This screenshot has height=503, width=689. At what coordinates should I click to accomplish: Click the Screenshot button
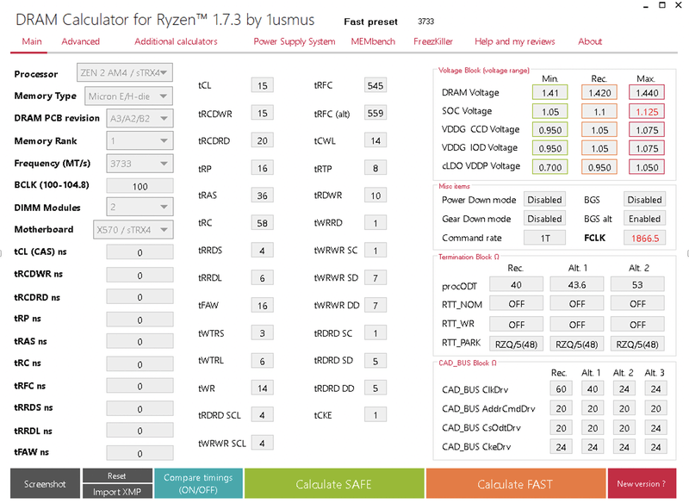pyautogui.click(x=46, y=484)
